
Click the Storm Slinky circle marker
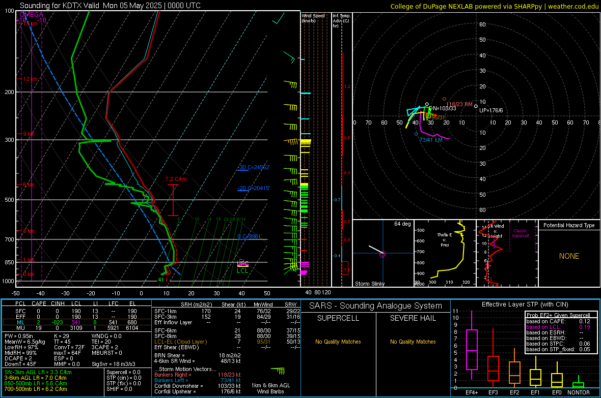pyautogui.click(x=383, y=254)
